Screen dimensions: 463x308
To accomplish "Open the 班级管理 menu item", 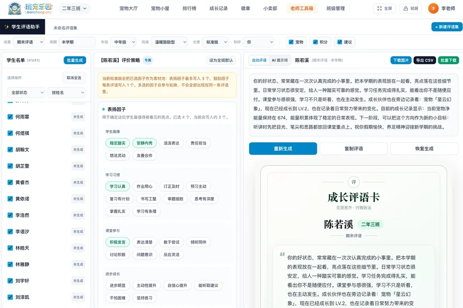I will [x=335, y=9].
